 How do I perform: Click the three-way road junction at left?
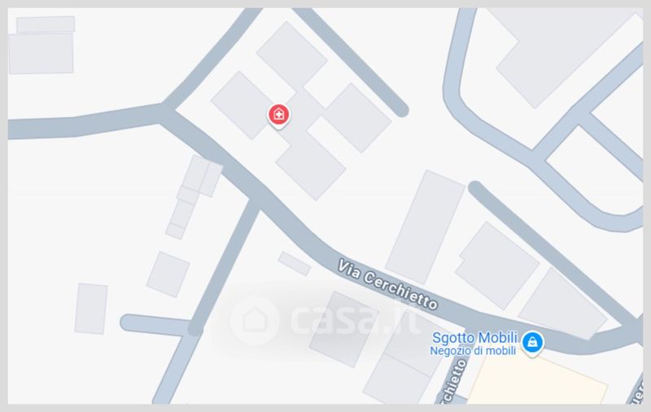click(x=165, y=113)
